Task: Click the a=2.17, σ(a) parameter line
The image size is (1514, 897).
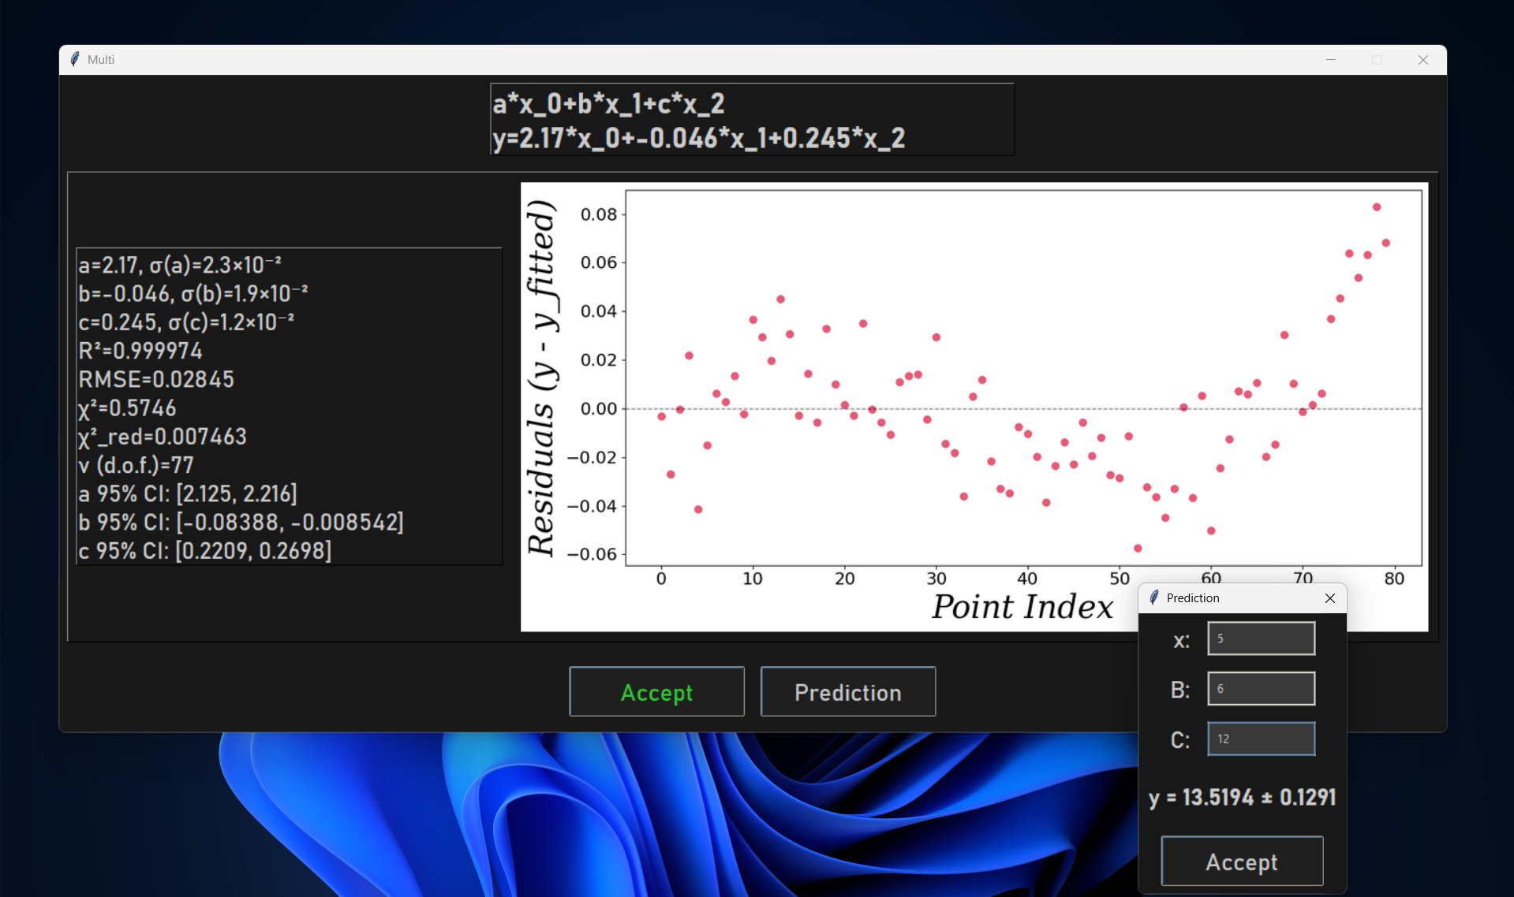Action: tap(180, 265)
